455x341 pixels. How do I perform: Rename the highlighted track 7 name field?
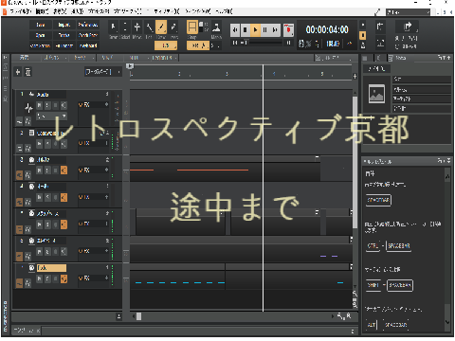pyautogui.click(x=51, y=268)
